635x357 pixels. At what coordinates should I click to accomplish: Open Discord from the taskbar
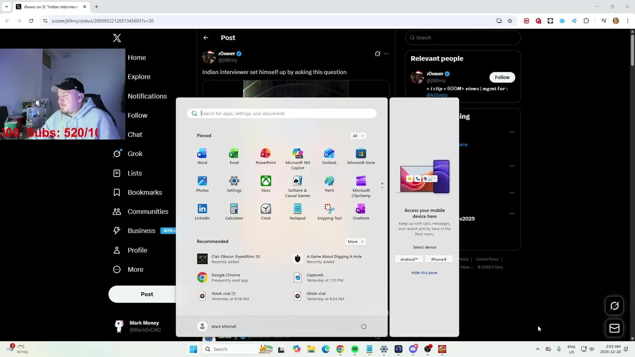413,349
